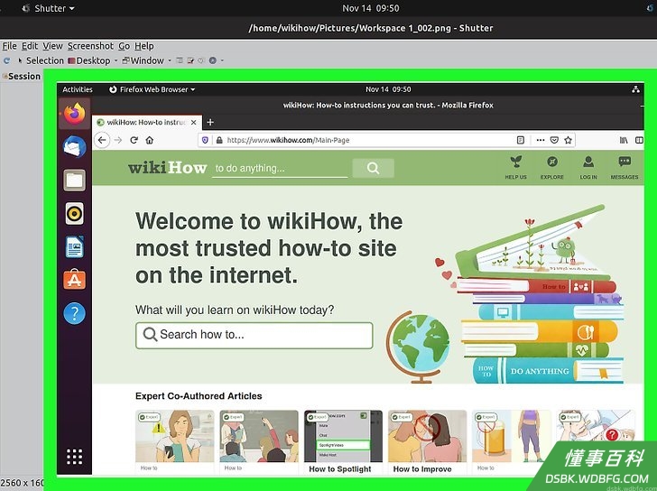
Task: Click the Save to Pocket icon
Action: pos(554,140)
